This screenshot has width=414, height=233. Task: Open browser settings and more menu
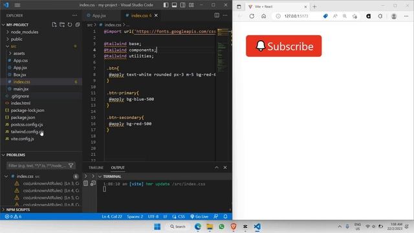406,16
